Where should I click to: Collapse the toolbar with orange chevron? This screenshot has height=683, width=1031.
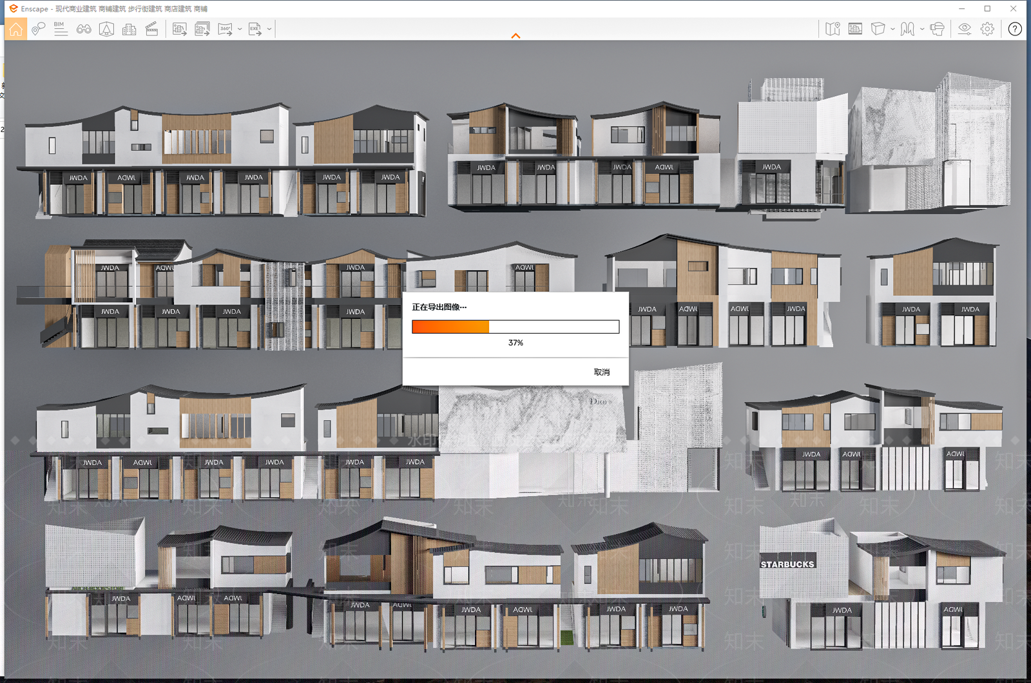[x=515, y=36]
